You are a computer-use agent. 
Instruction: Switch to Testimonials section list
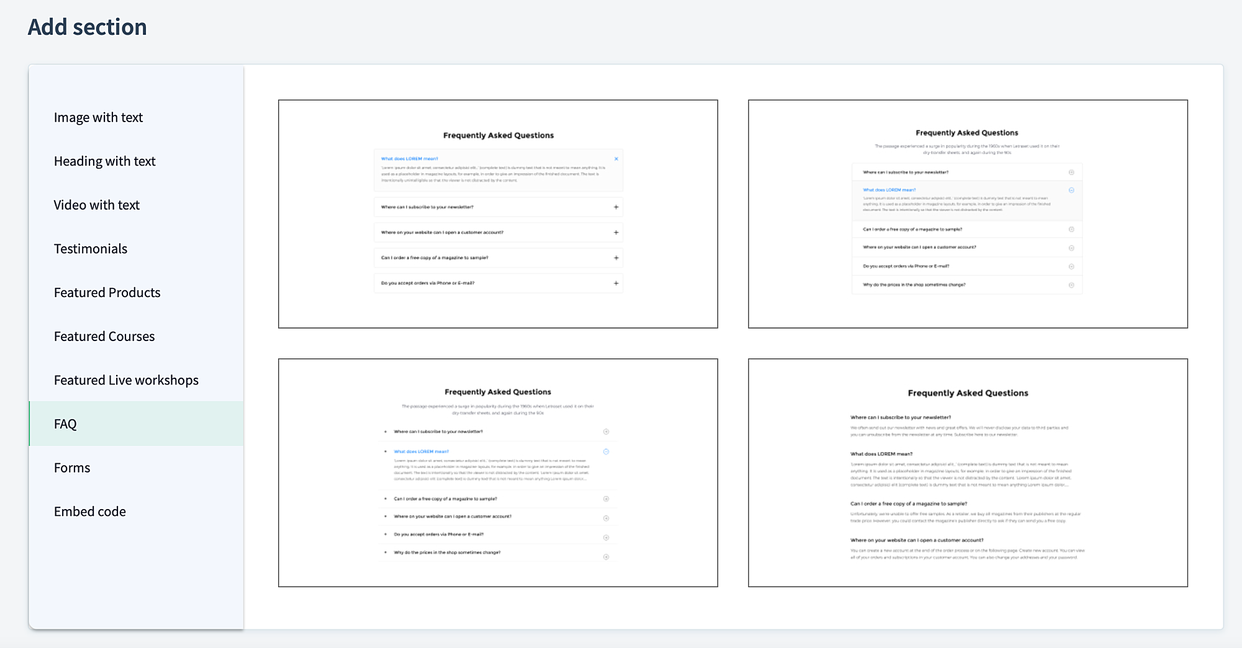(91, 249)
